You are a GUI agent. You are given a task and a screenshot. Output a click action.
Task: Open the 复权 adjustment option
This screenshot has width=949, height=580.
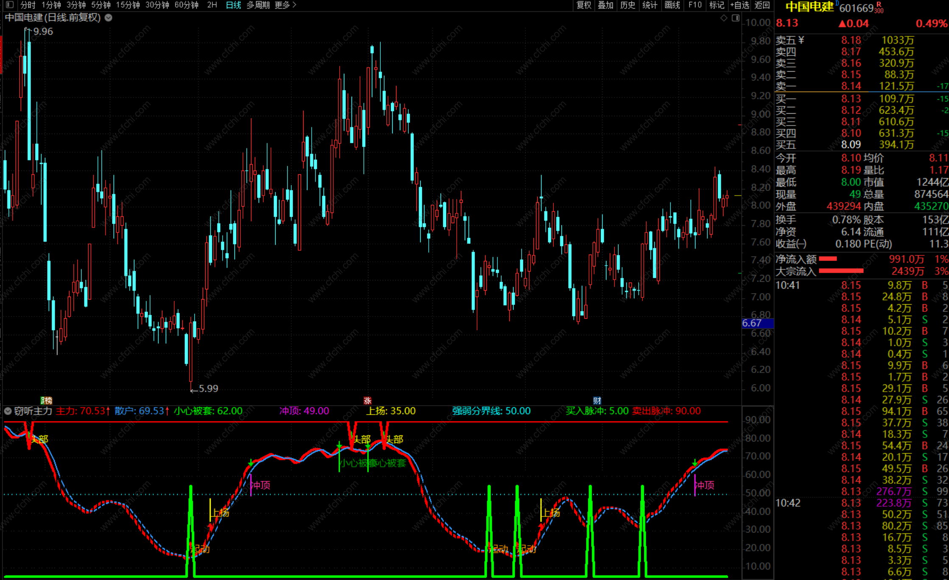pos(583,5)
